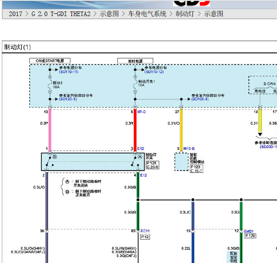Click the I/P-C connector label
This screenshot has width=277, height=263.
[x=142, y=112]
